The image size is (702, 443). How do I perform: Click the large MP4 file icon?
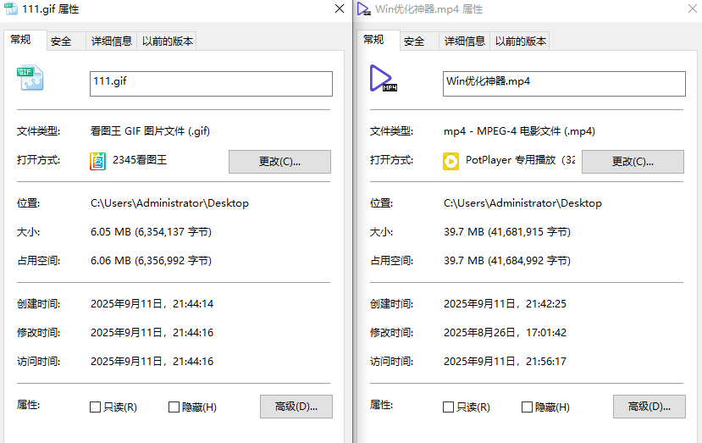coord(383,79)
